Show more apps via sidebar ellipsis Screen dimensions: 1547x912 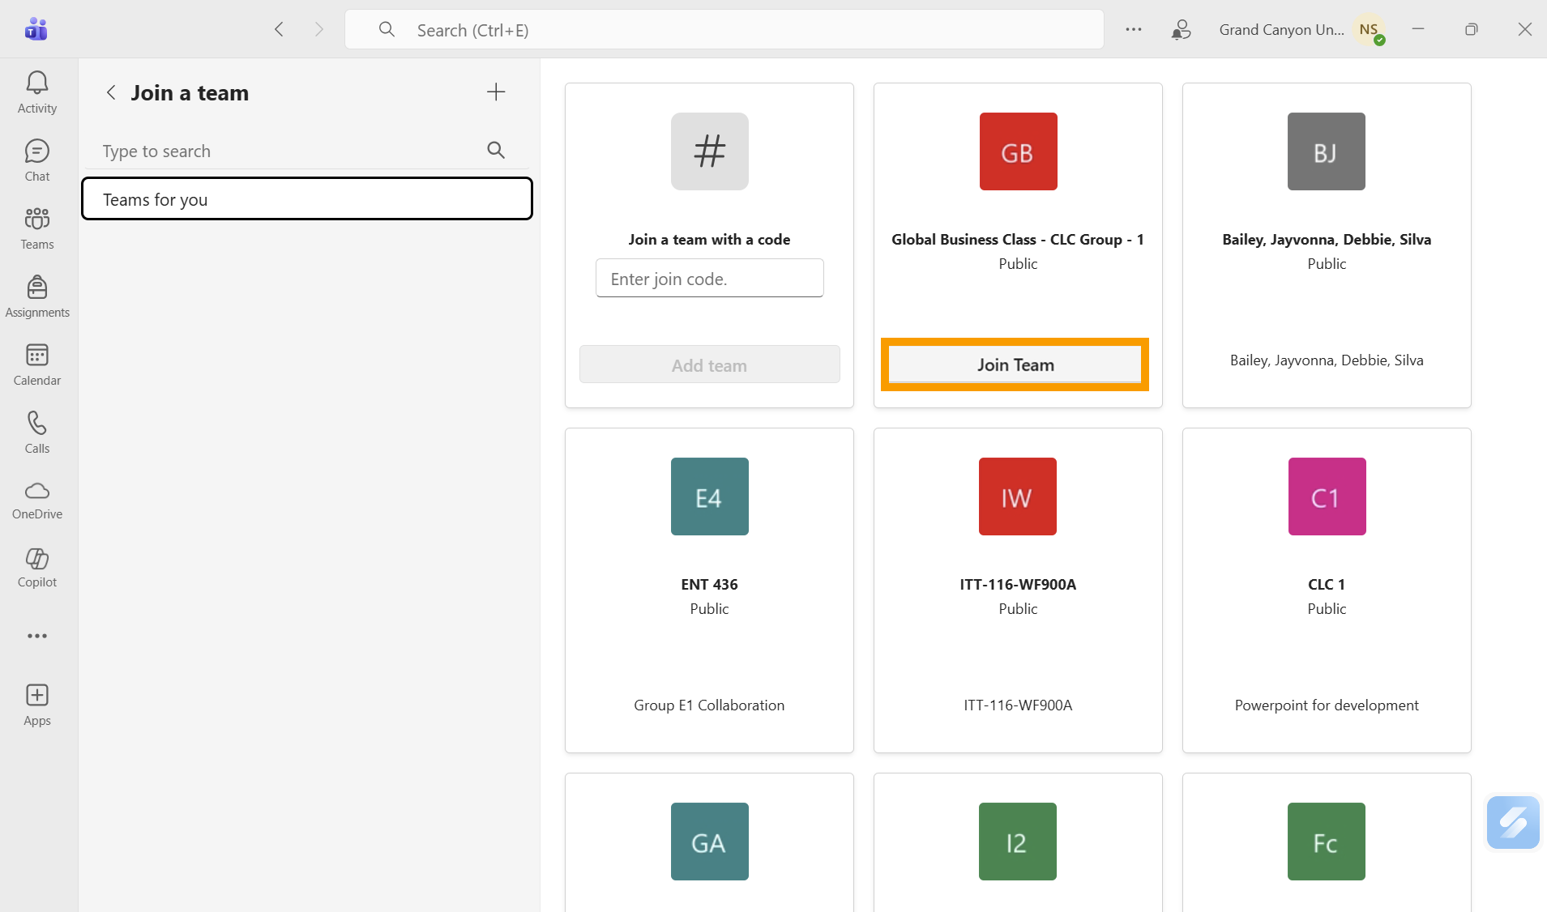37,636
